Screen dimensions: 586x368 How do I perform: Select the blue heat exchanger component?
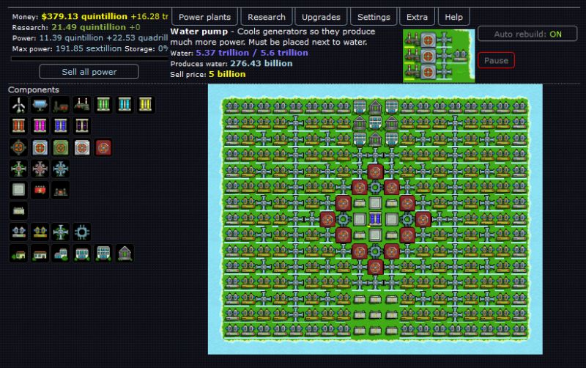61,169
